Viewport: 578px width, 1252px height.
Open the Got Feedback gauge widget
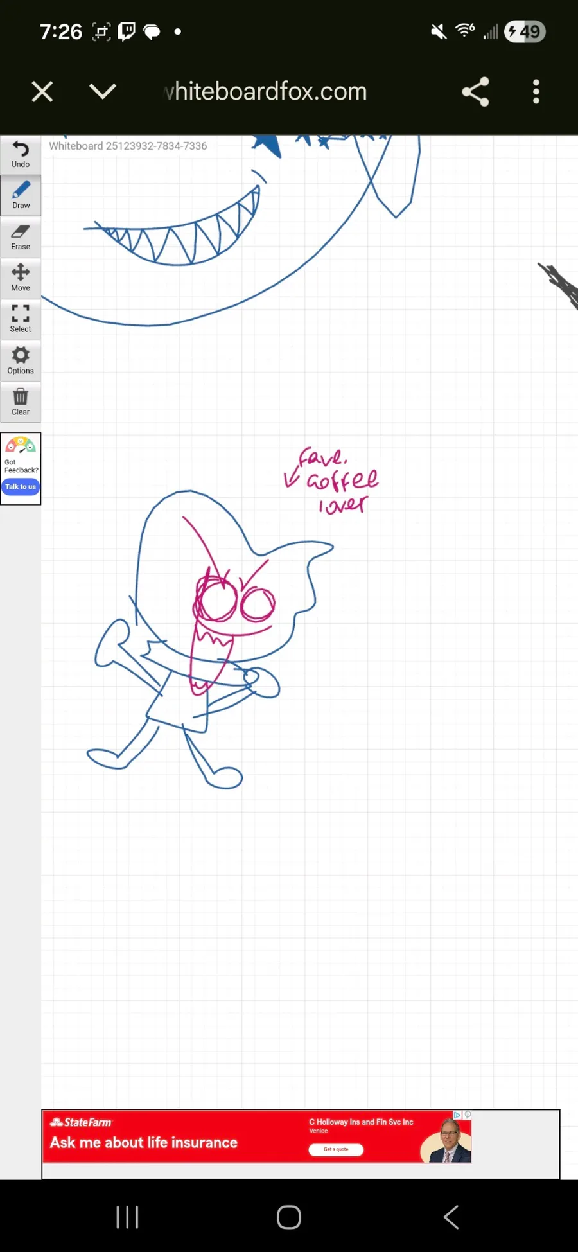(x=21, y=446)
